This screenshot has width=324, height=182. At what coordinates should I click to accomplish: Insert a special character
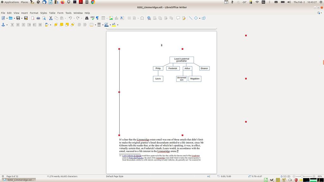point(142,18)
